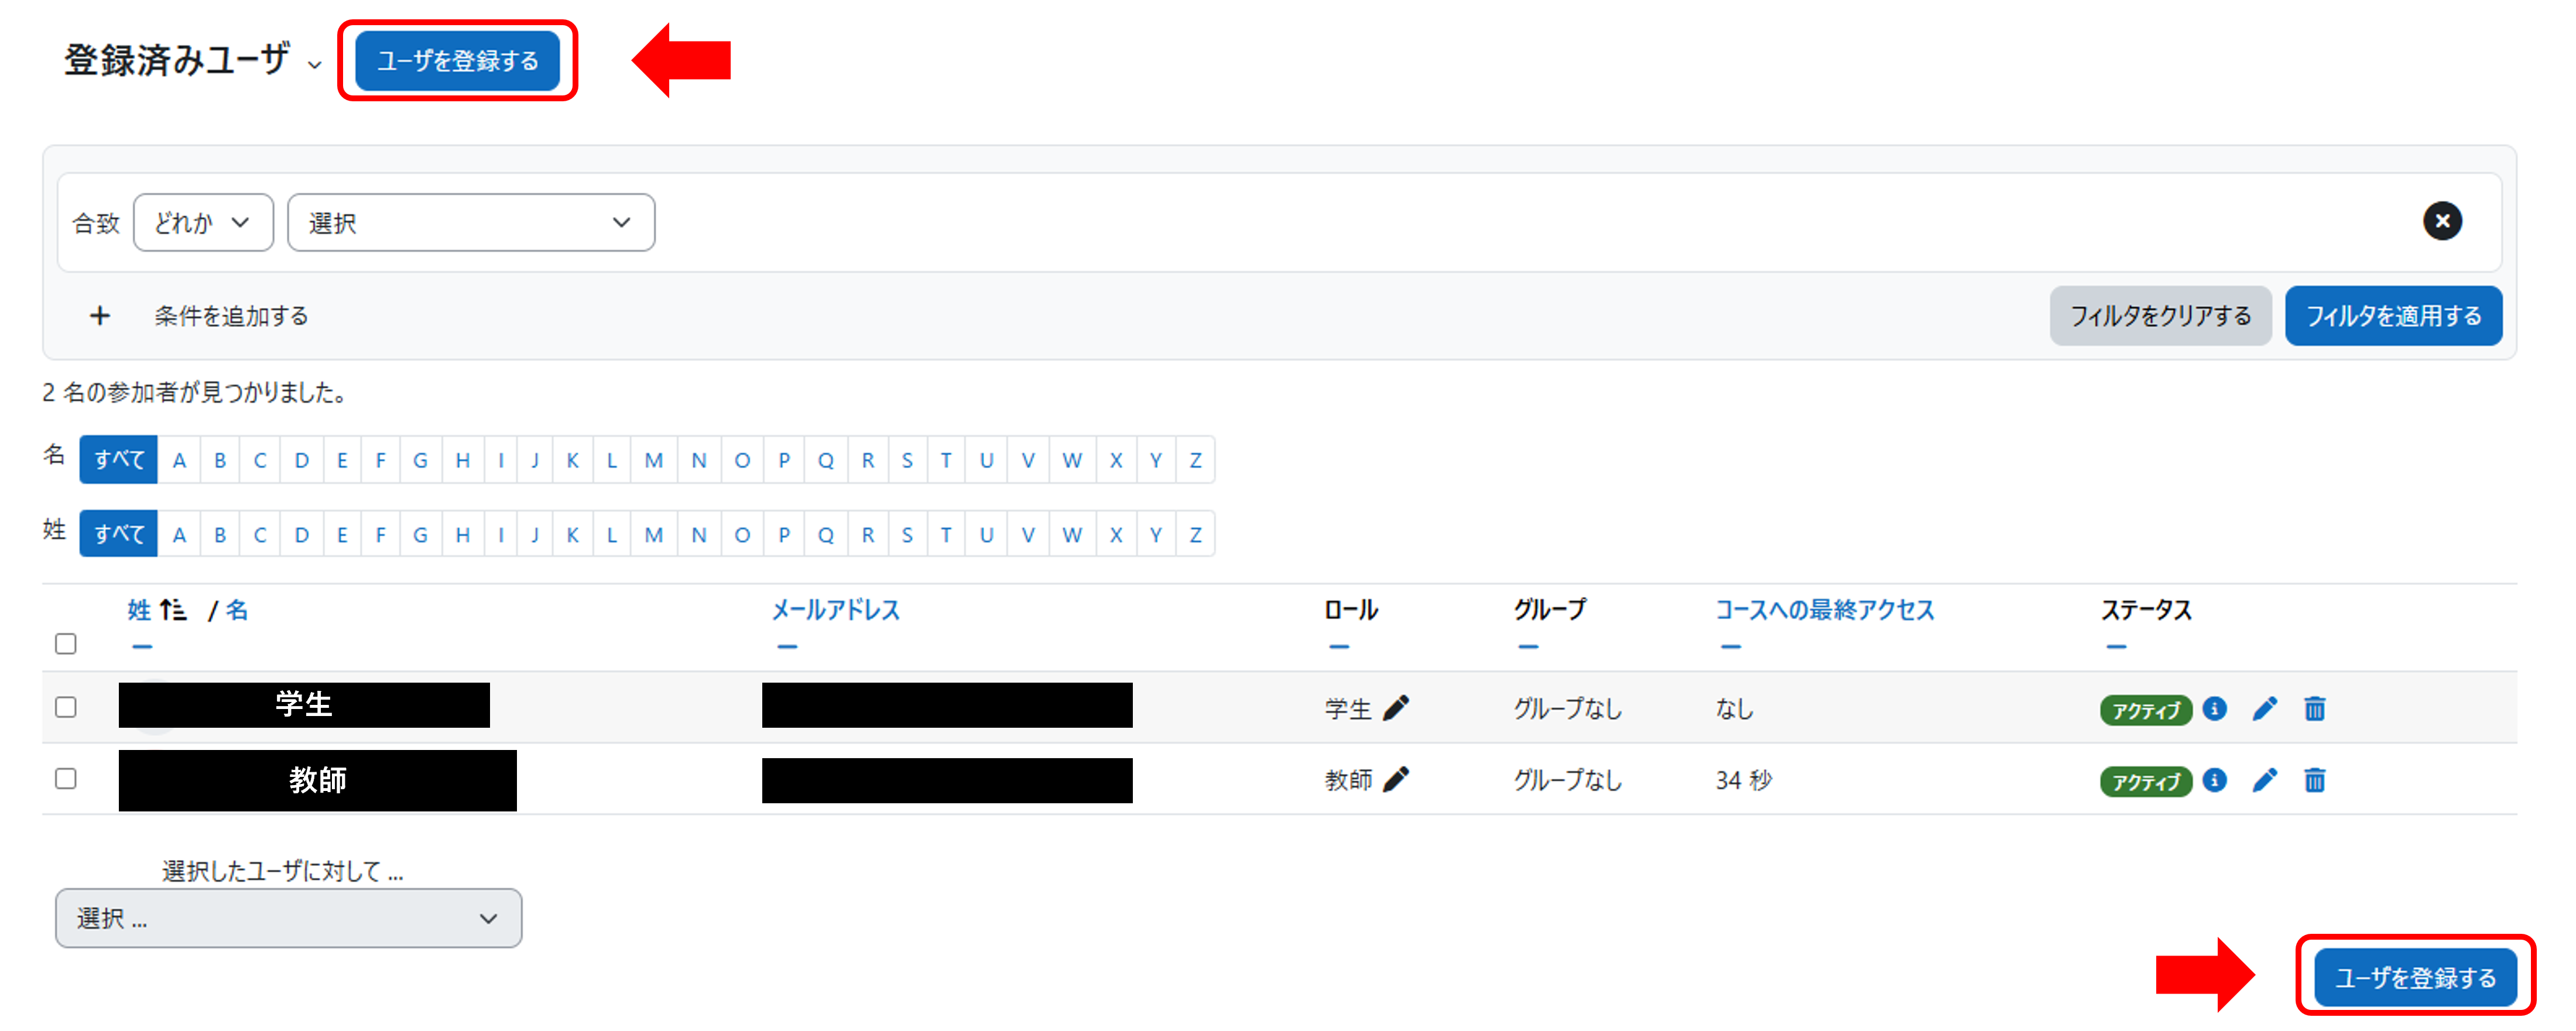Screen dimensions: 2576x1031
Task: Delete enrolment trash icon in 教師 row
Action: [2315, 780]
